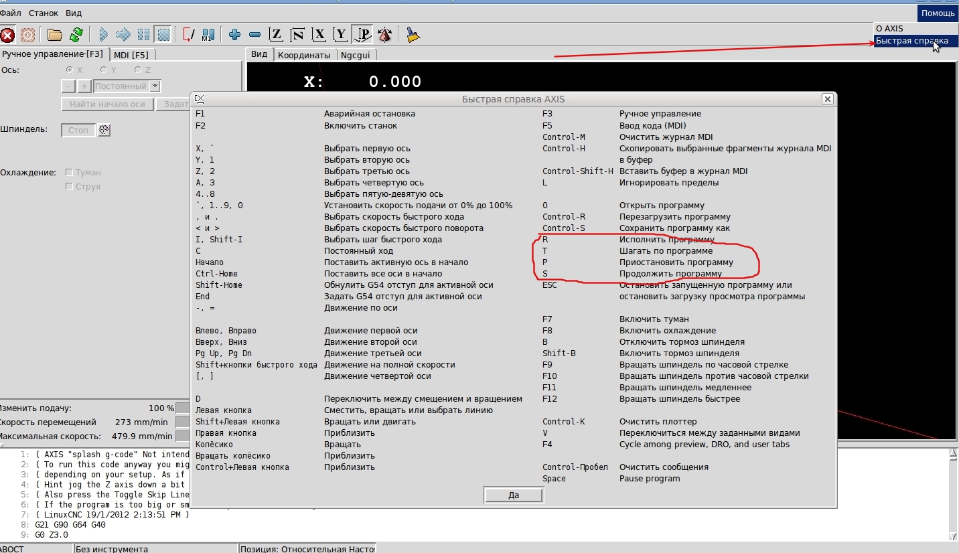
Task: Enable the Туман coolant checkbox
Action: 69,172
